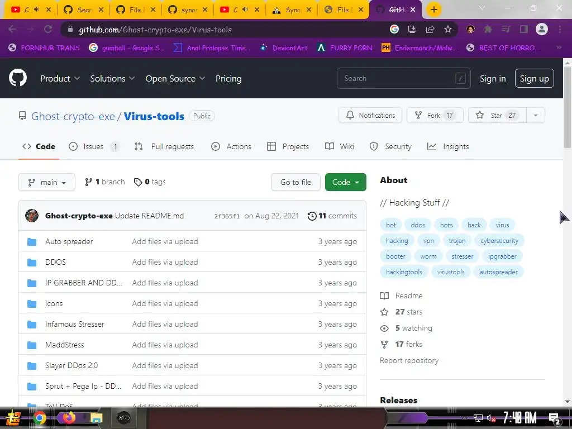The height and width of the screenshot is (429, 572).
Task: Open the Slayer DDos 2.0 folder
Action: pos(71,365)
